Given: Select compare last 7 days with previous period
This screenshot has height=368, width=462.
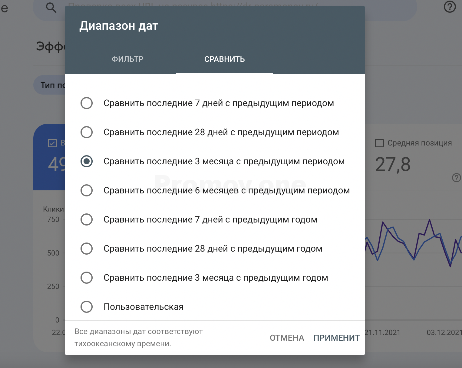Looking at the screenshot, I should 87,103.
